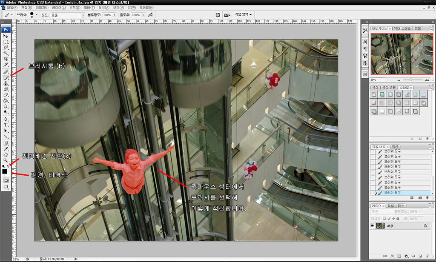
Task: Set history brush source for last 브러쉬 도구
Action: tap(373, 193)
